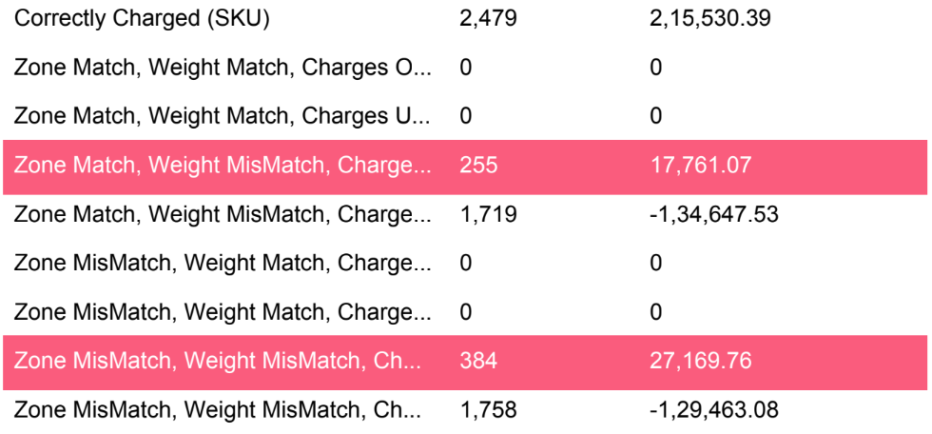Click the amount 2,15,530.39
932x434 pixels.
click(710, 19)
